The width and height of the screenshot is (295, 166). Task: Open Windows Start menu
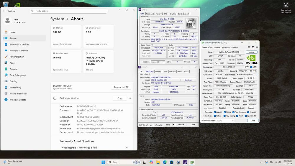tap(103, 162)
